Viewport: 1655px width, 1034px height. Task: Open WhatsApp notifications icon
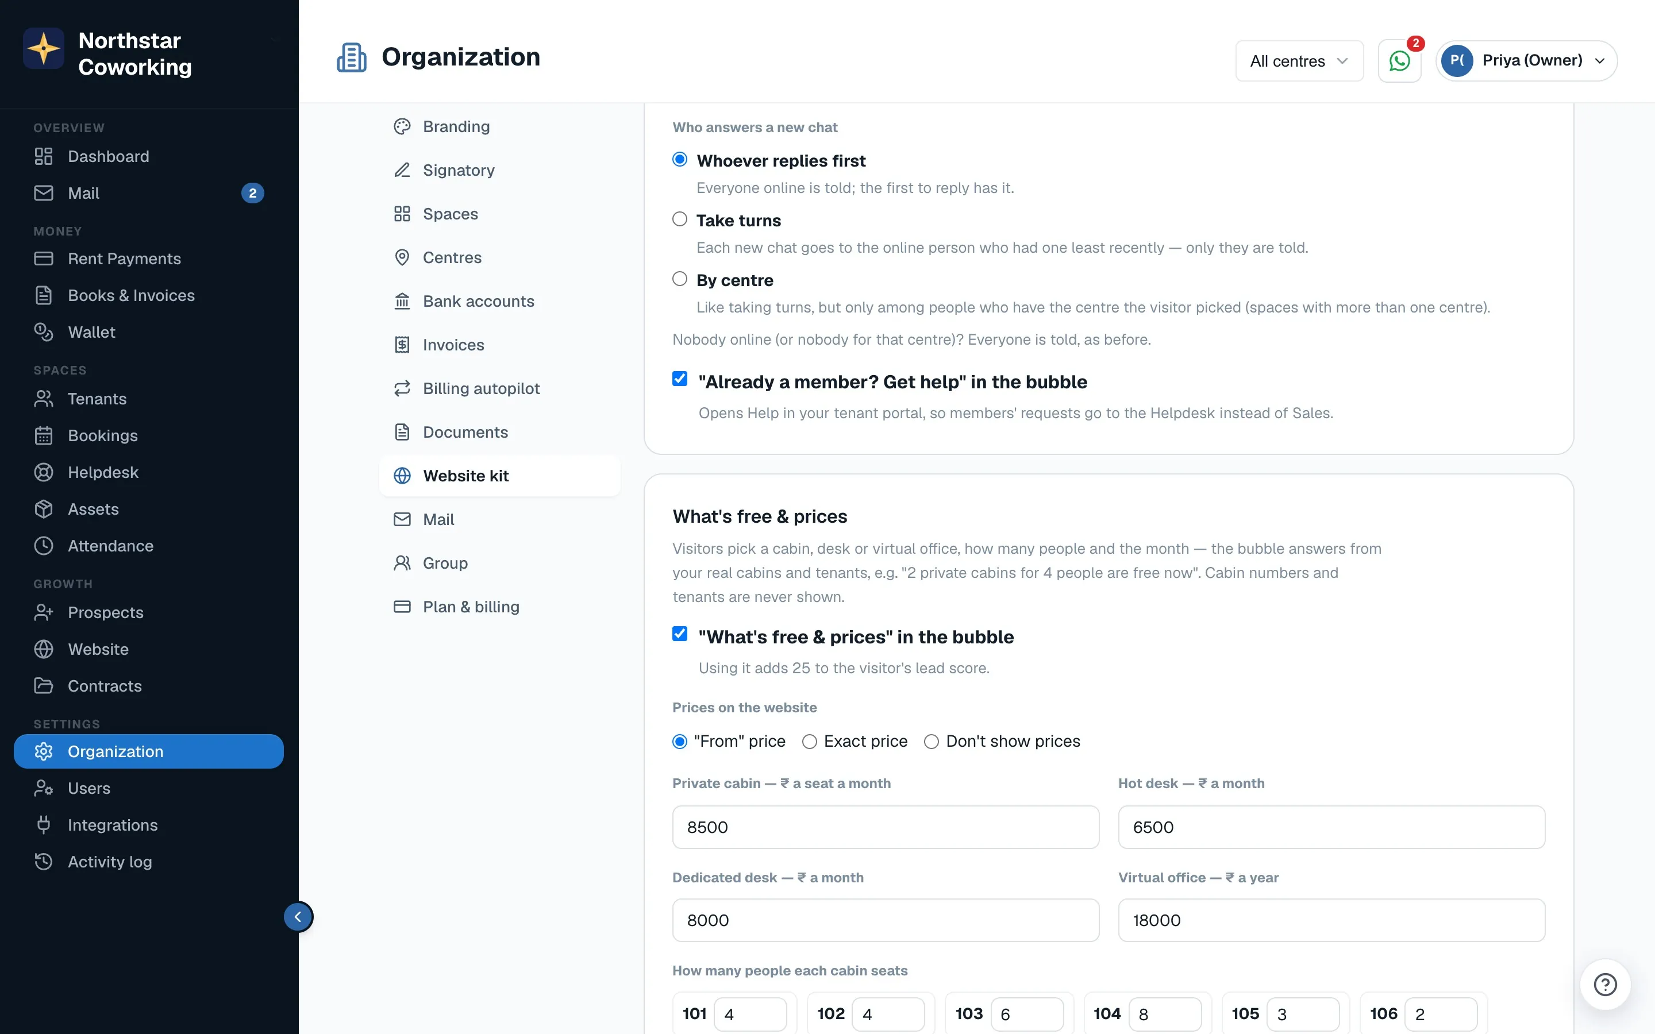1399,61
